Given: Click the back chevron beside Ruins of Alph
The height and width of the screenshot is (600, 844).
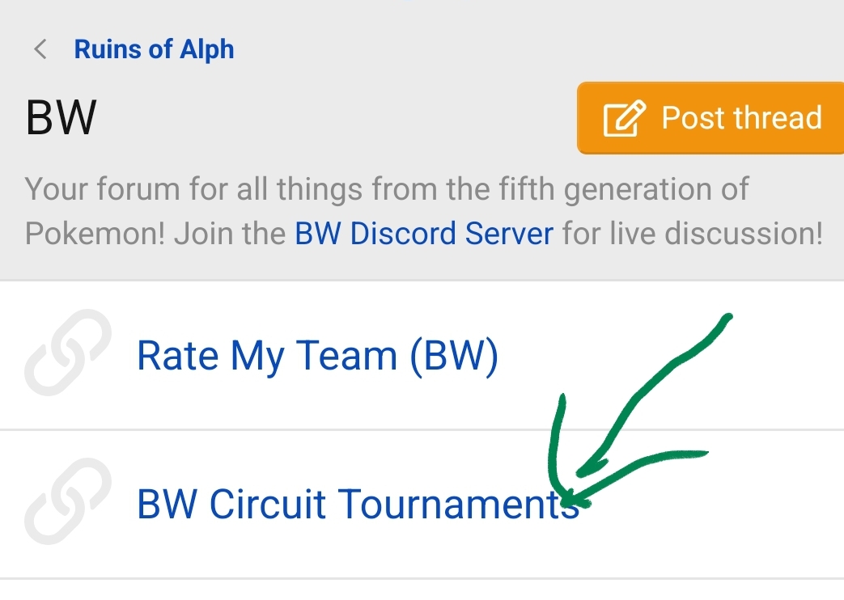Looking at the screenshot, I should point(40,49).
